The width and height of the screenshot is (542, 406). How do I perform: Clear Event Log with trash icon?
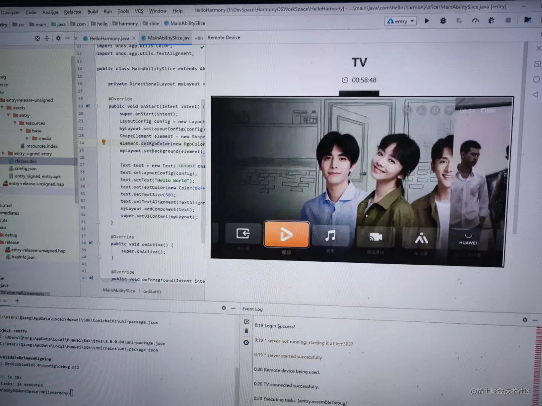click(246, 331)
